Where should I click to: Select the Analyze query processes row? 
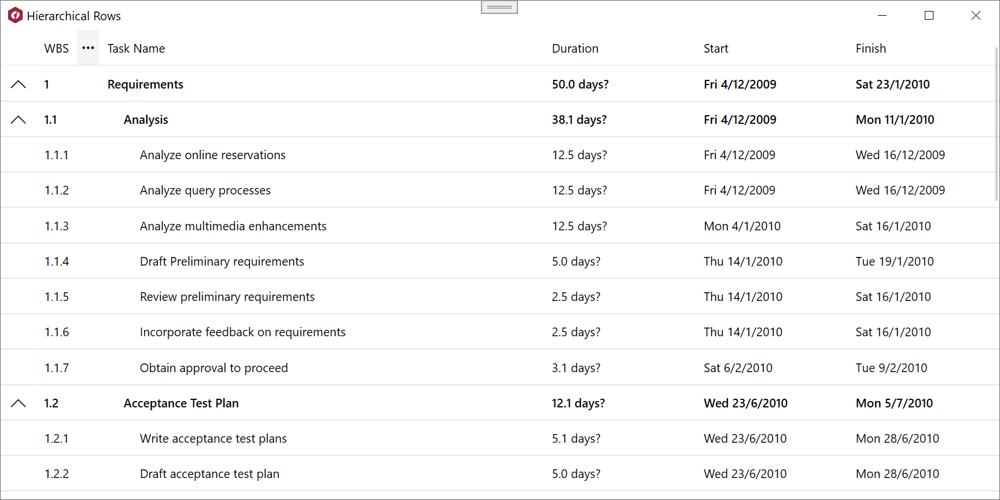(x=205, y=190)
